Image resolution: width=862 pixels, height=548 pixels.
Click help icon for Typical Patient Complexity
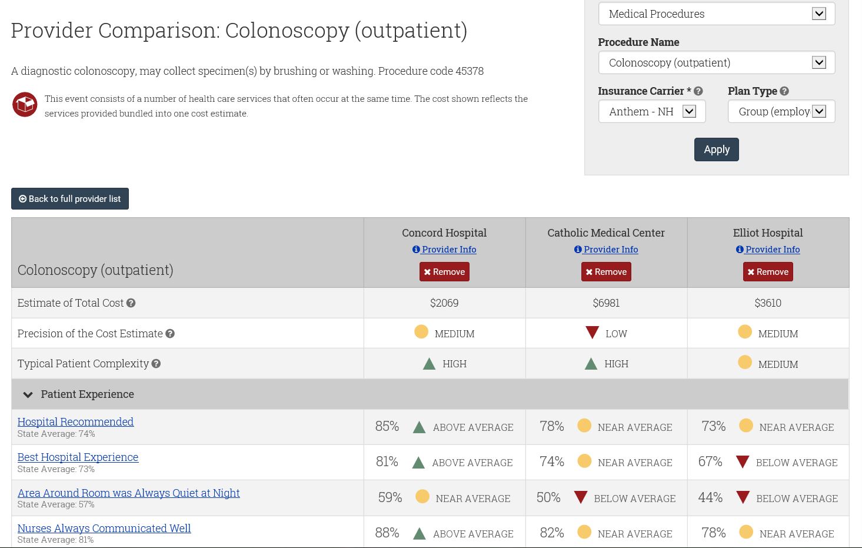(x=156, y=364)
